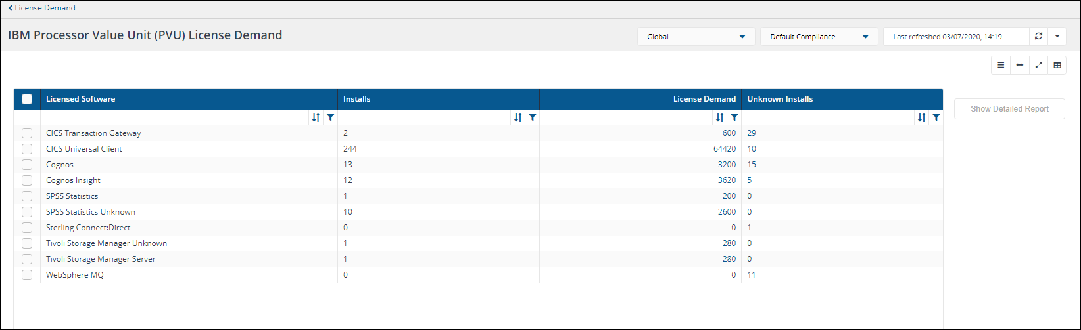Screen dimensions: 1081x330
Task: Filter the Unknown Installs column
Action: coord(936,117)
